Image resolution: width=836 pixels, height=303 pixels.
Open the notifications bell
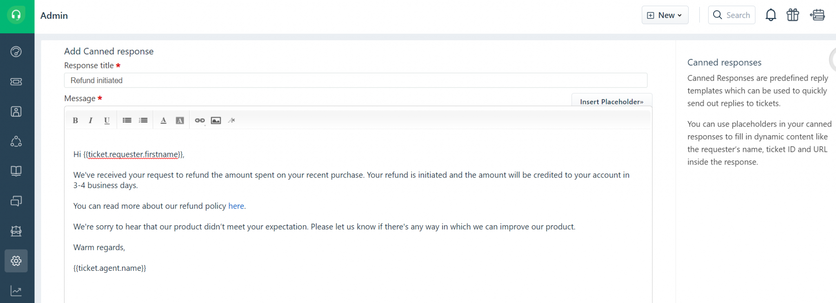pos(771,15)
